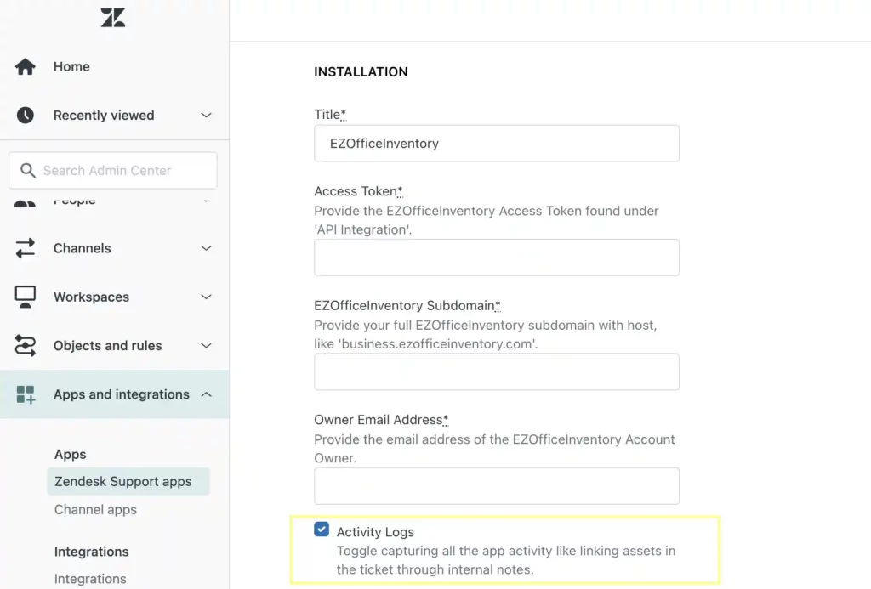Click the Workspaces monitor icon

[x=26, y=297]
